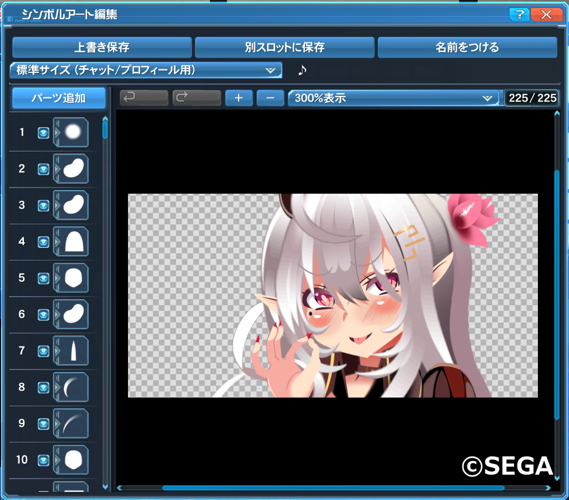569x500 pixels.
Task: Toggle the eye icon for layer 6
Action: [43, 314]
